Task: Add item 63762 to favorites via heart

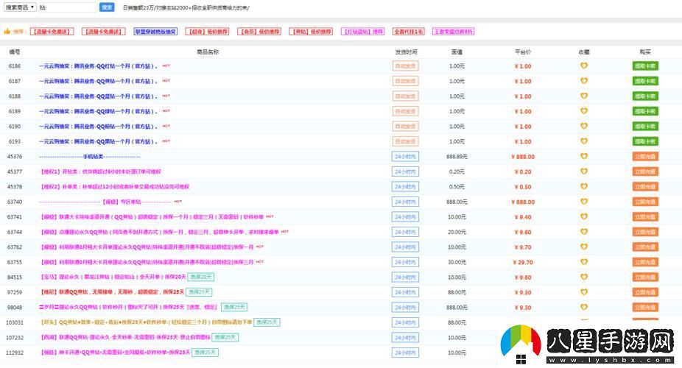Action: click(x=584, y=247)
